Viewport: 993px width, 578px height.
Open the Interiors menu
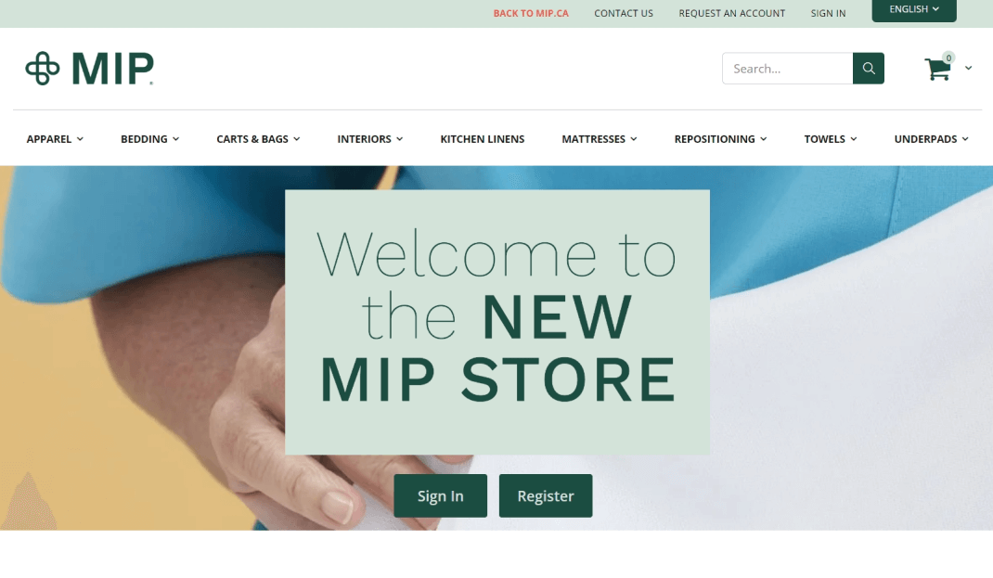pos(370,138)
